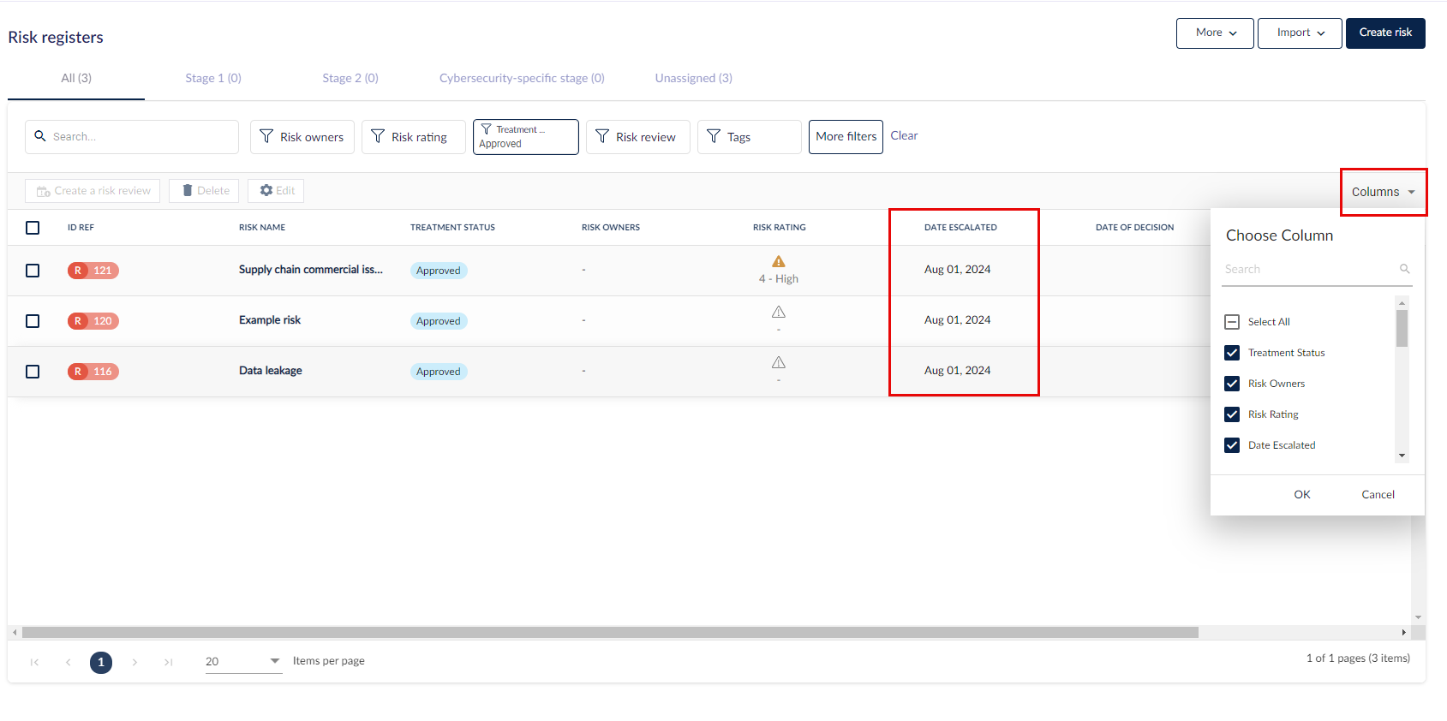Select checkbox for risk R 121
Image resolution: width=1447 pixels, height=721 pixels.
tap(33, 271)
